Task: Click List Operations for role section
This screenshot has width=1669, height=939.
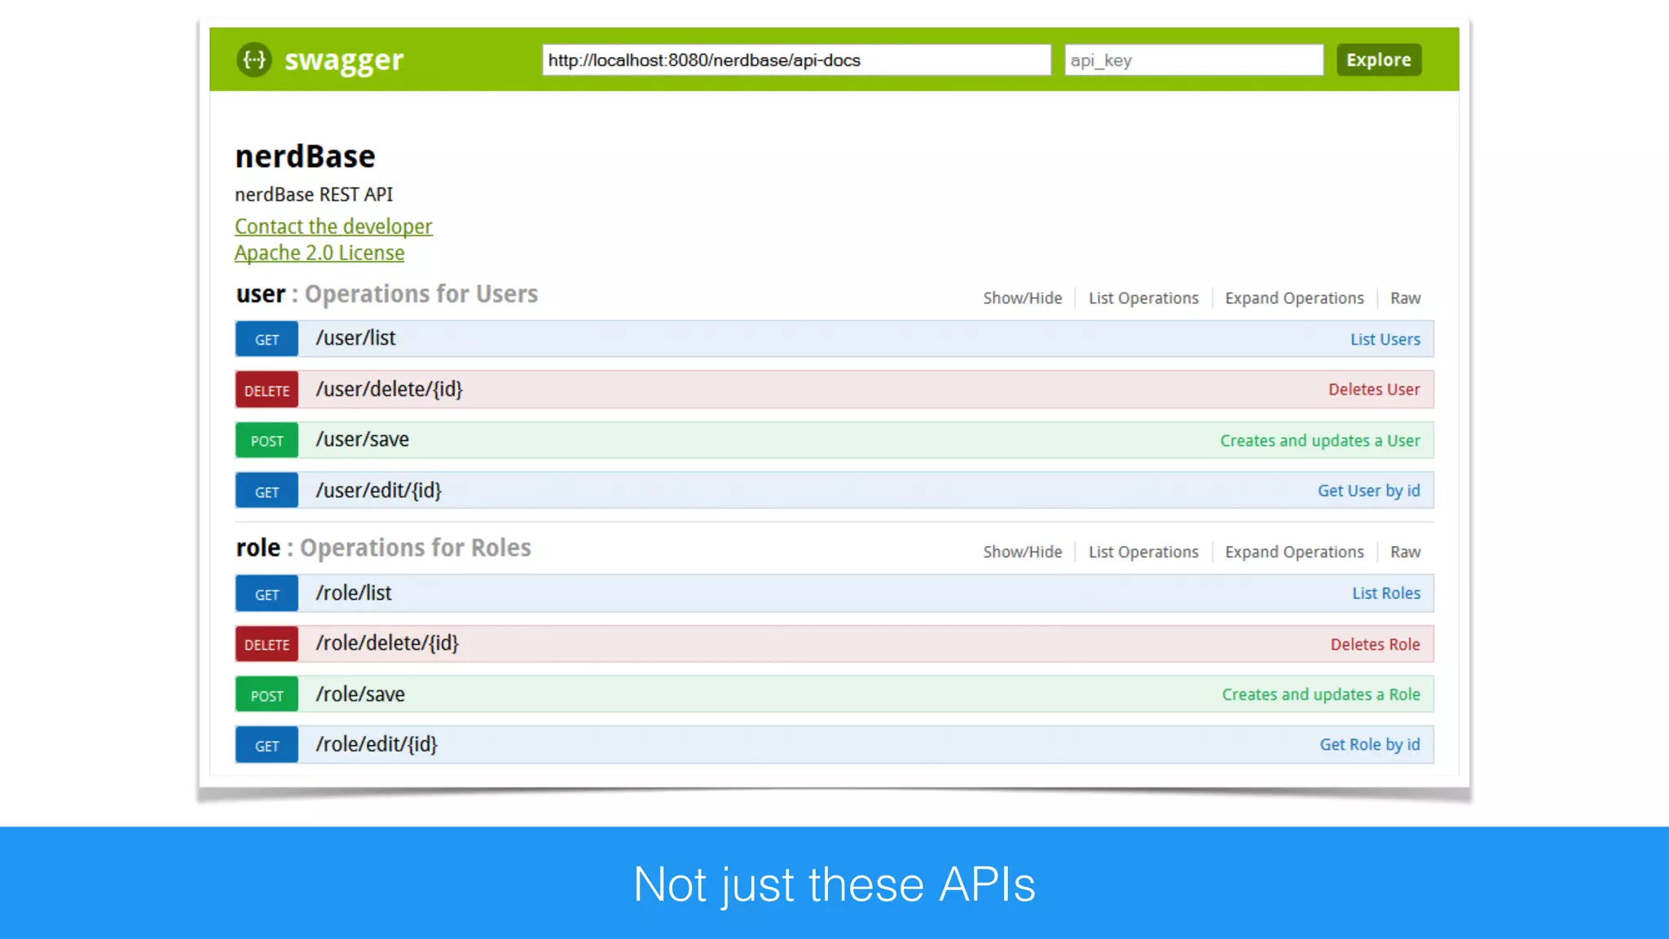Action: click(x=1143, y=552)
